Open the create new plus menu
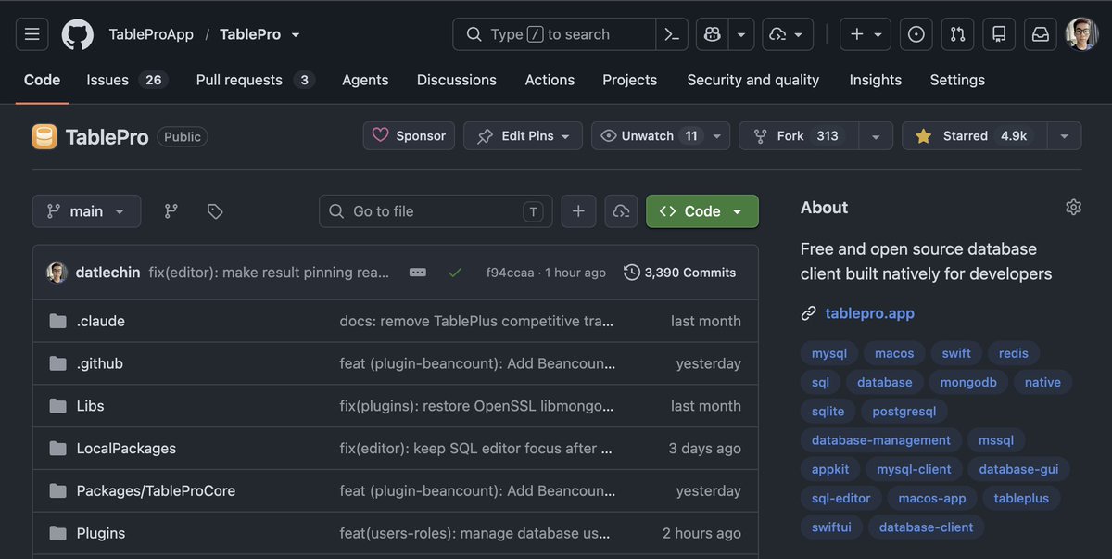The height and width of the screenshot is (559, 1112). [x=866, y=34]
